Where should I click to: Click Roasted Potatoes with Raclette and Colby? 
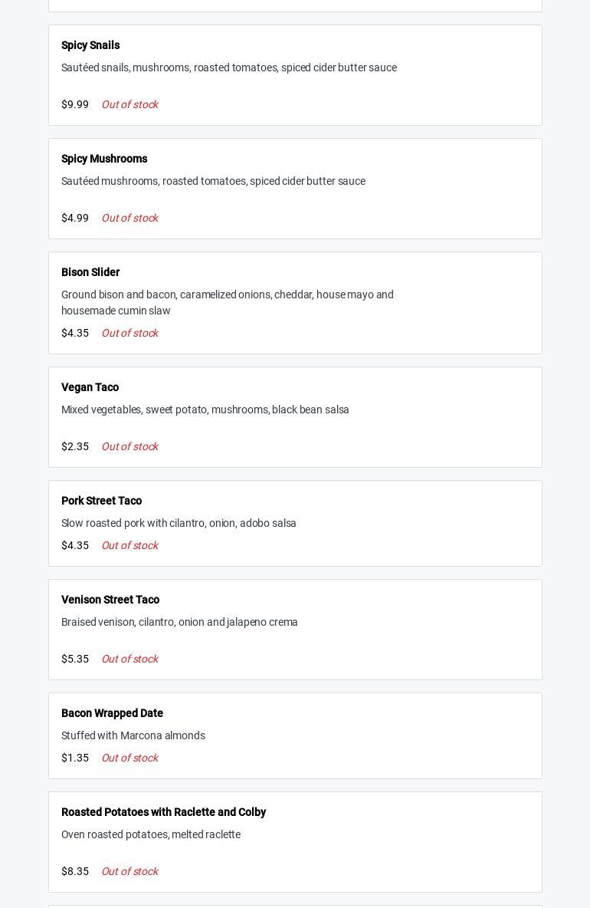pos(163,812)
